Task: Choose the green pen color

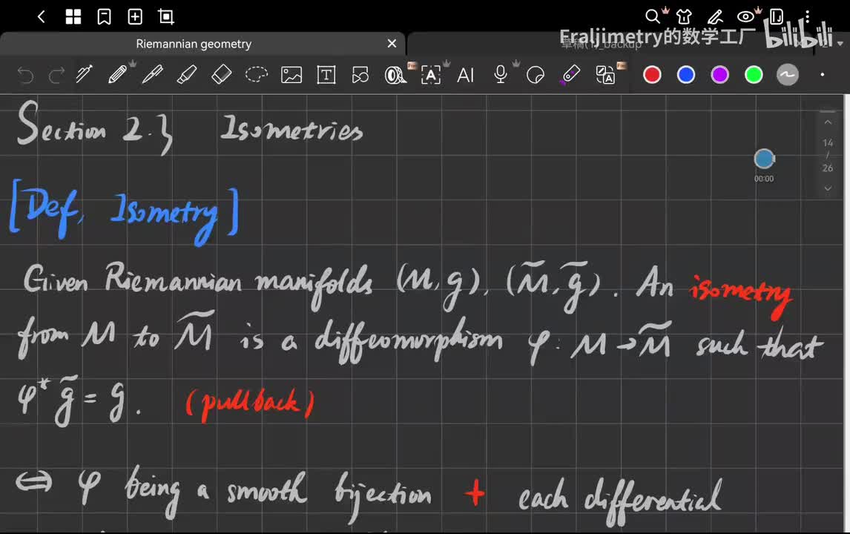Action: pos(754,75)
